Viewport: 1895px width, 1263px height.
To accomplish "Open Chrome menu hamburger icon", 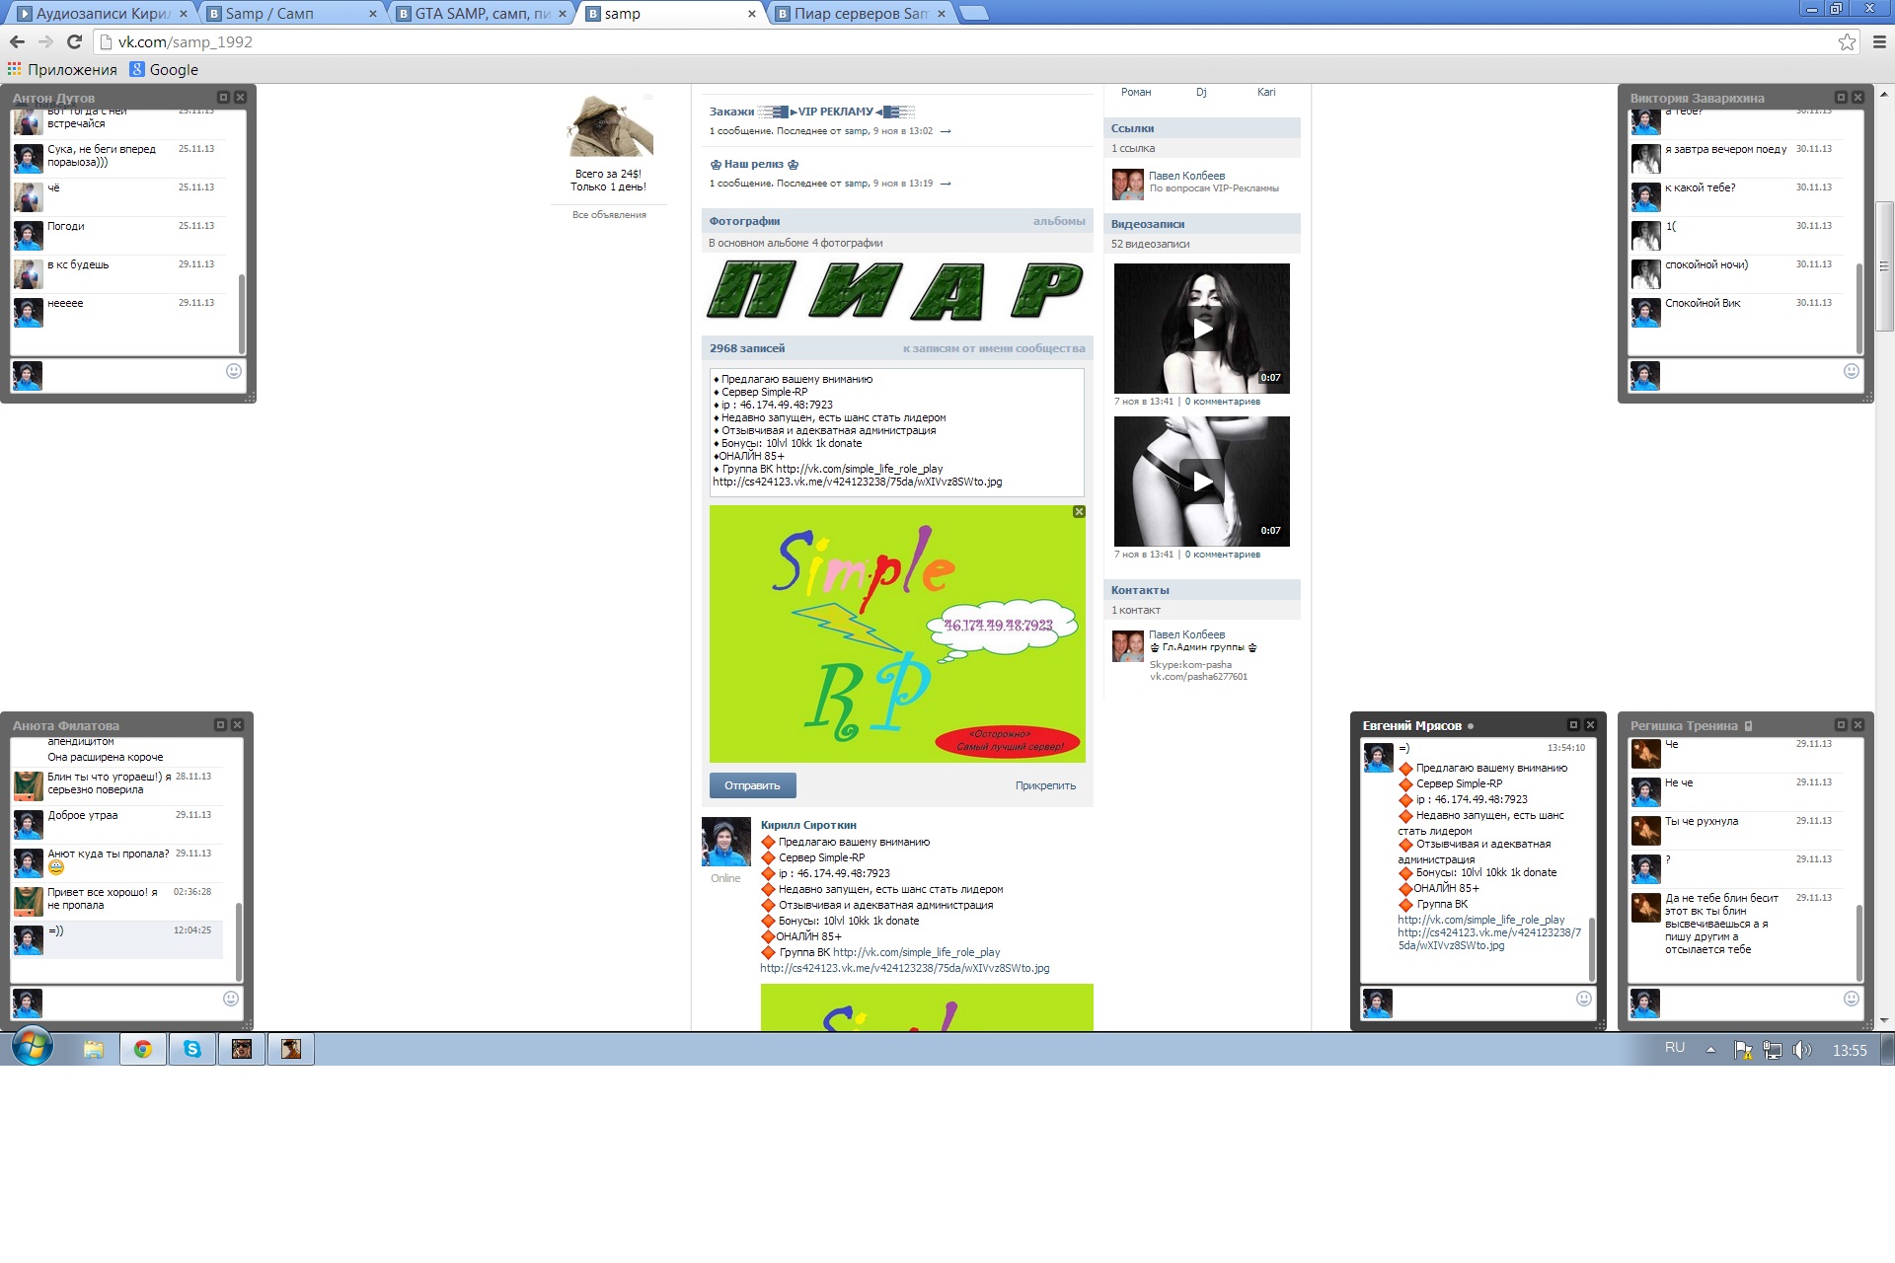I will pos(1879,41).
